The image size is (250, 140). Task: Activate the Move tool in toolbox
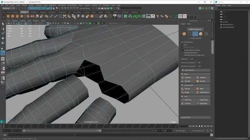click(x=3, y=38)
